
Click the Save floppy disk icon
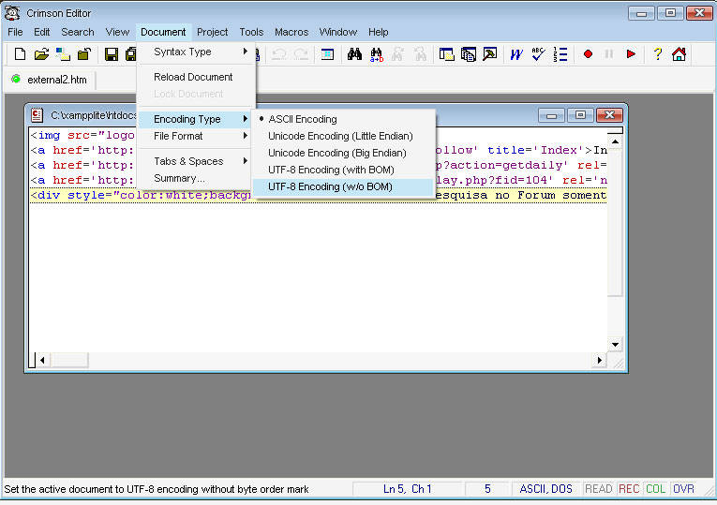[112, 54]
